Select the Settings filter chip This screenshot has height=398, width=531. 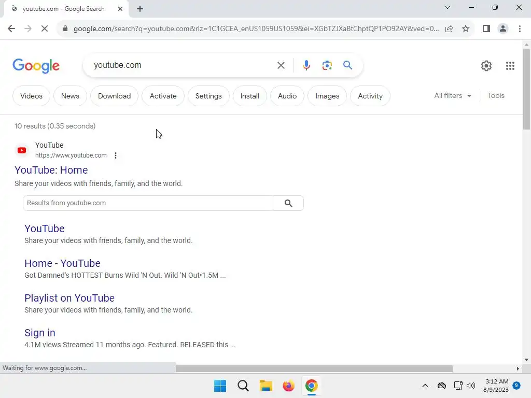[208, 96]
